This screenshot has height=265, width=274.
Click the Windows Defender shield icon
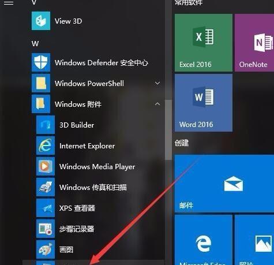(x=41, y=62)
